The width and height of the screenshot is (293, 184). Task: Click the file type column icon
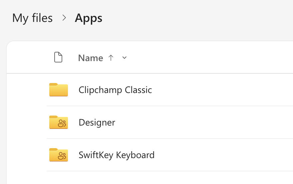[58, 57]
